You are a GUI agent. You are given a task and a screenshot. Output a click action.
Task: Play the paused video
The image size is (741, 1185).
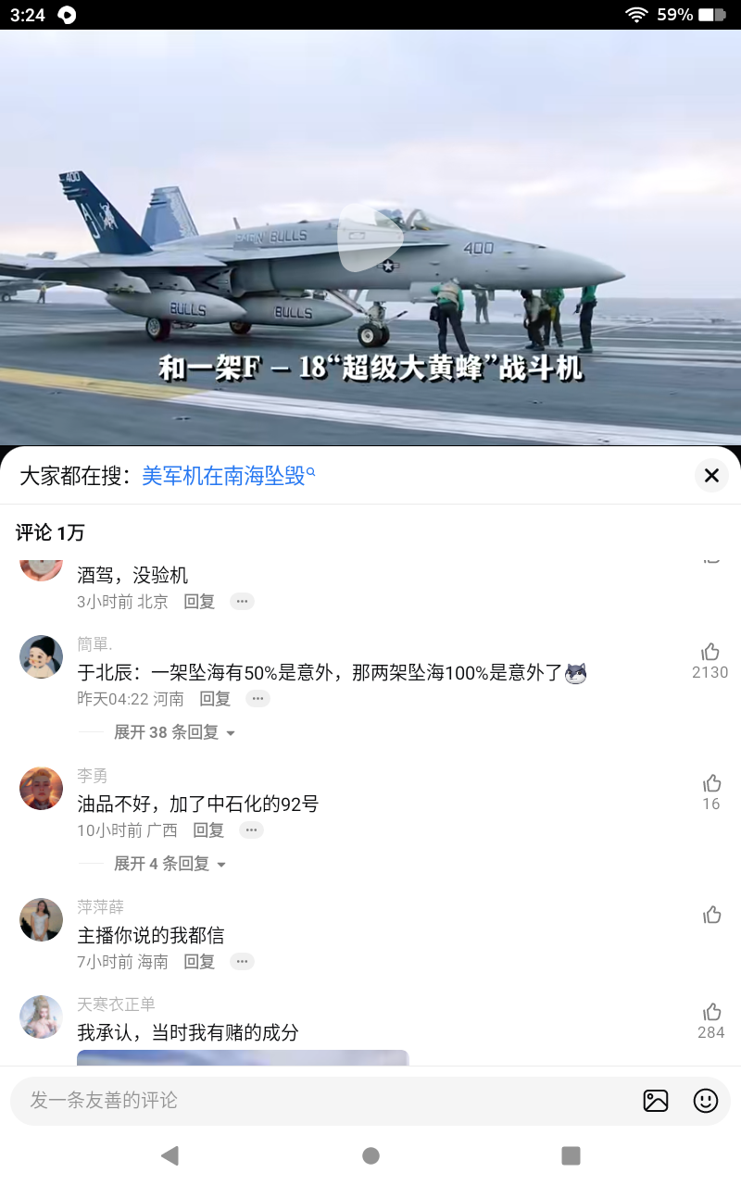click(x=370, y=238)
